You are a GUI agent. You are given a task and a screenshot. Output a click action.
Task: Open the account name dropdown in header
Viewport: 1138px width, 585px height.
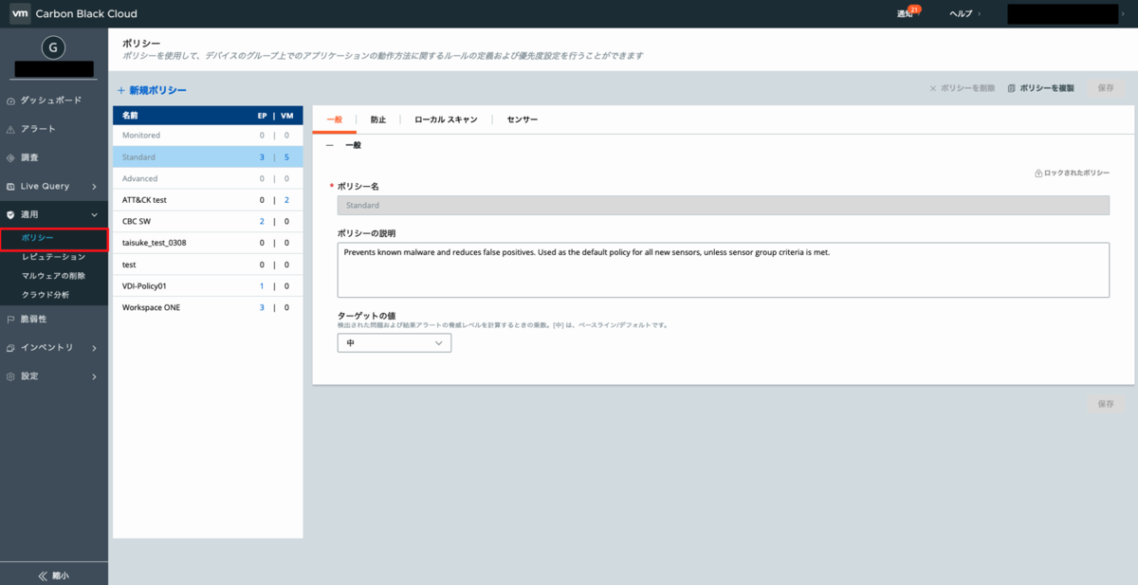(1067, 14)
